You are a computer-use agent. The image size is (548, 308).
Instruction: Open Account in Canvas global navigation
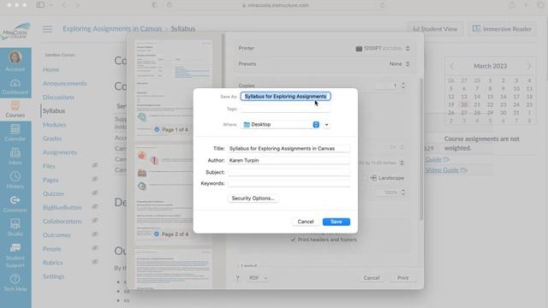click(15, 61)
